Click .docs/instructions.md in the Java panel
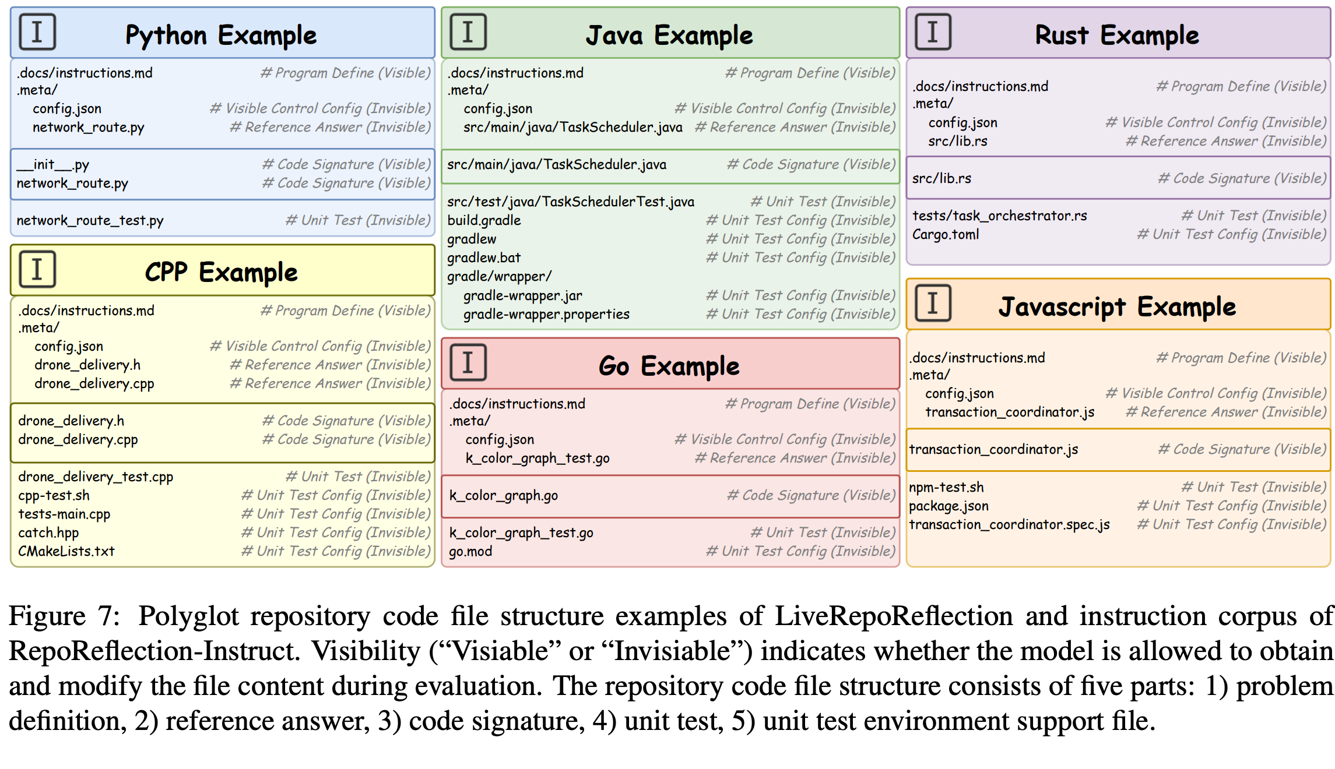The height and width of the screenshot is (769, 1335). (515, 73)
